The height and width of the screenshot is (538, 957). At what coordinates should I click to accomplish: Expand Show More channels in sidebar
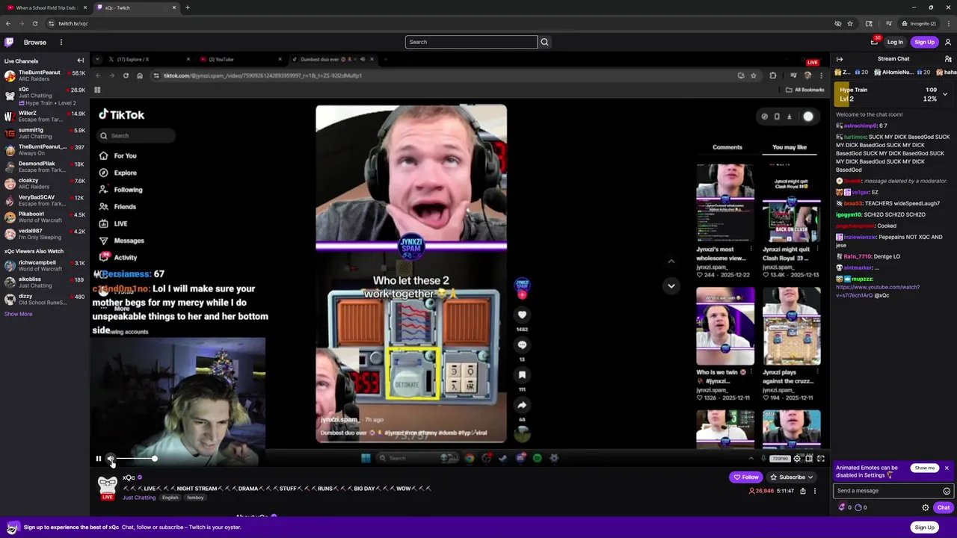(19, 314)
